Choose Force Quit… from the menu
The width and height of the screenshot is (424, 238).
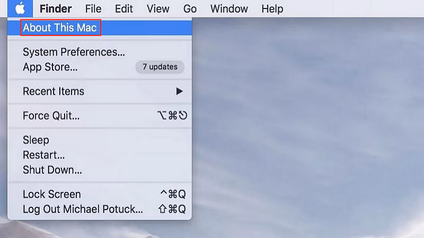pyautogui.click(x=100, y=116)
